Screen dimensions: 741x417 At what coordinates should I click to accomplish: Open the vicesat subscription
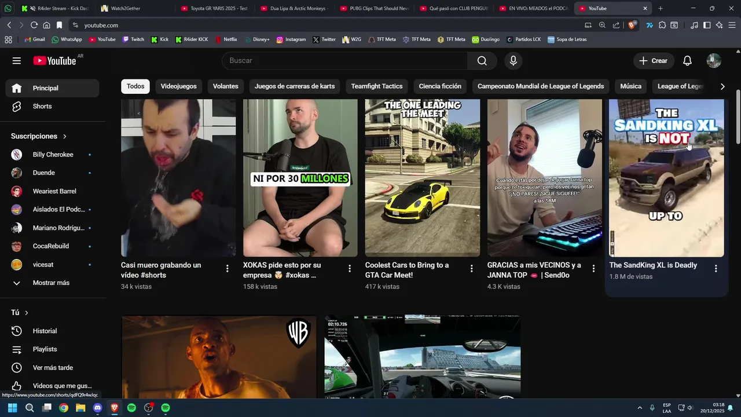[52, 265]
